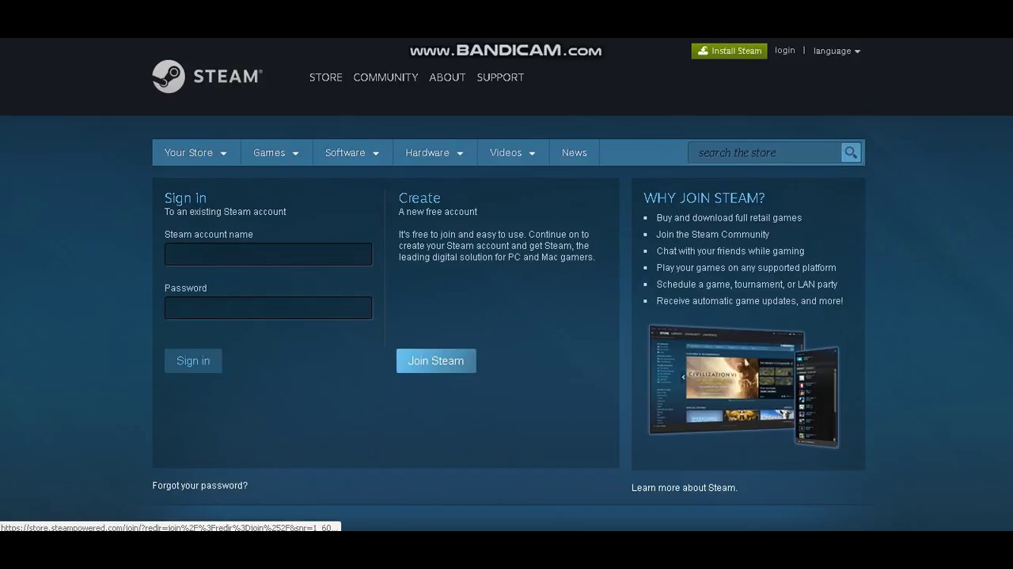Viewport: 1013px width, 569px height.
Task: Open Forgot your password link
Action: 200,485
